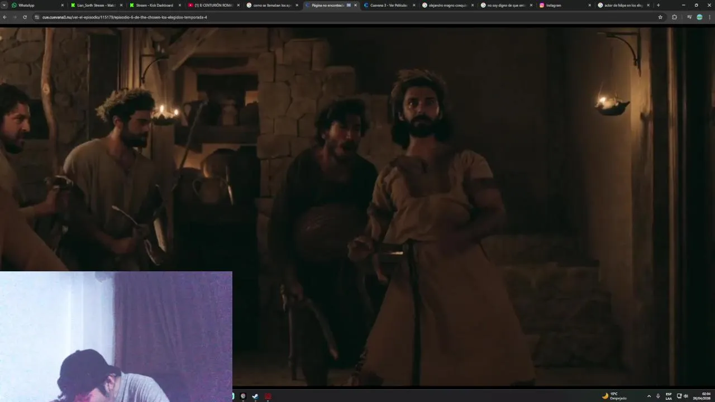This screenshot has height=402, width=715.
Task: Close the alejandro magno conquistas tab
Action: click(473, 5)
